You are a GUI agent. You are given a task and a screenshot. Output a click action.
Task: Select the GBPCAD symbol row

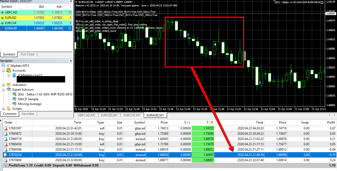pos(36,12)
